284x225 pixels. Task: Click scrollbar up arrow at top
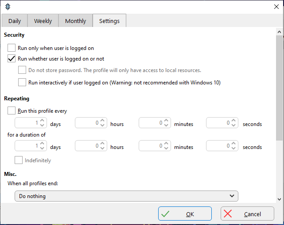pos(279,32)
